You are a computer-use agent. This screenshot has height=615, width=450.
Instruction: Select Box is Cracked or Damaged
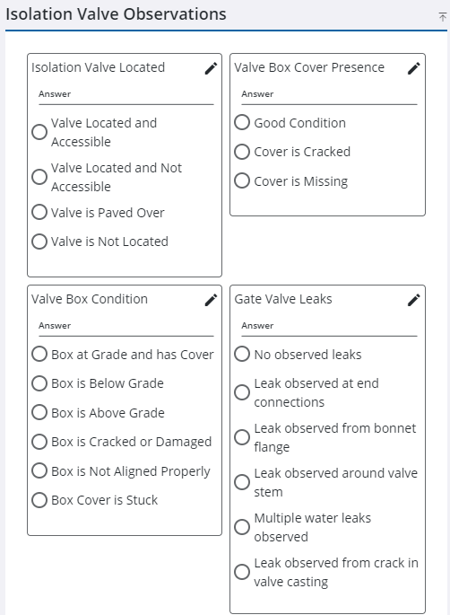[x=39, y=442]
